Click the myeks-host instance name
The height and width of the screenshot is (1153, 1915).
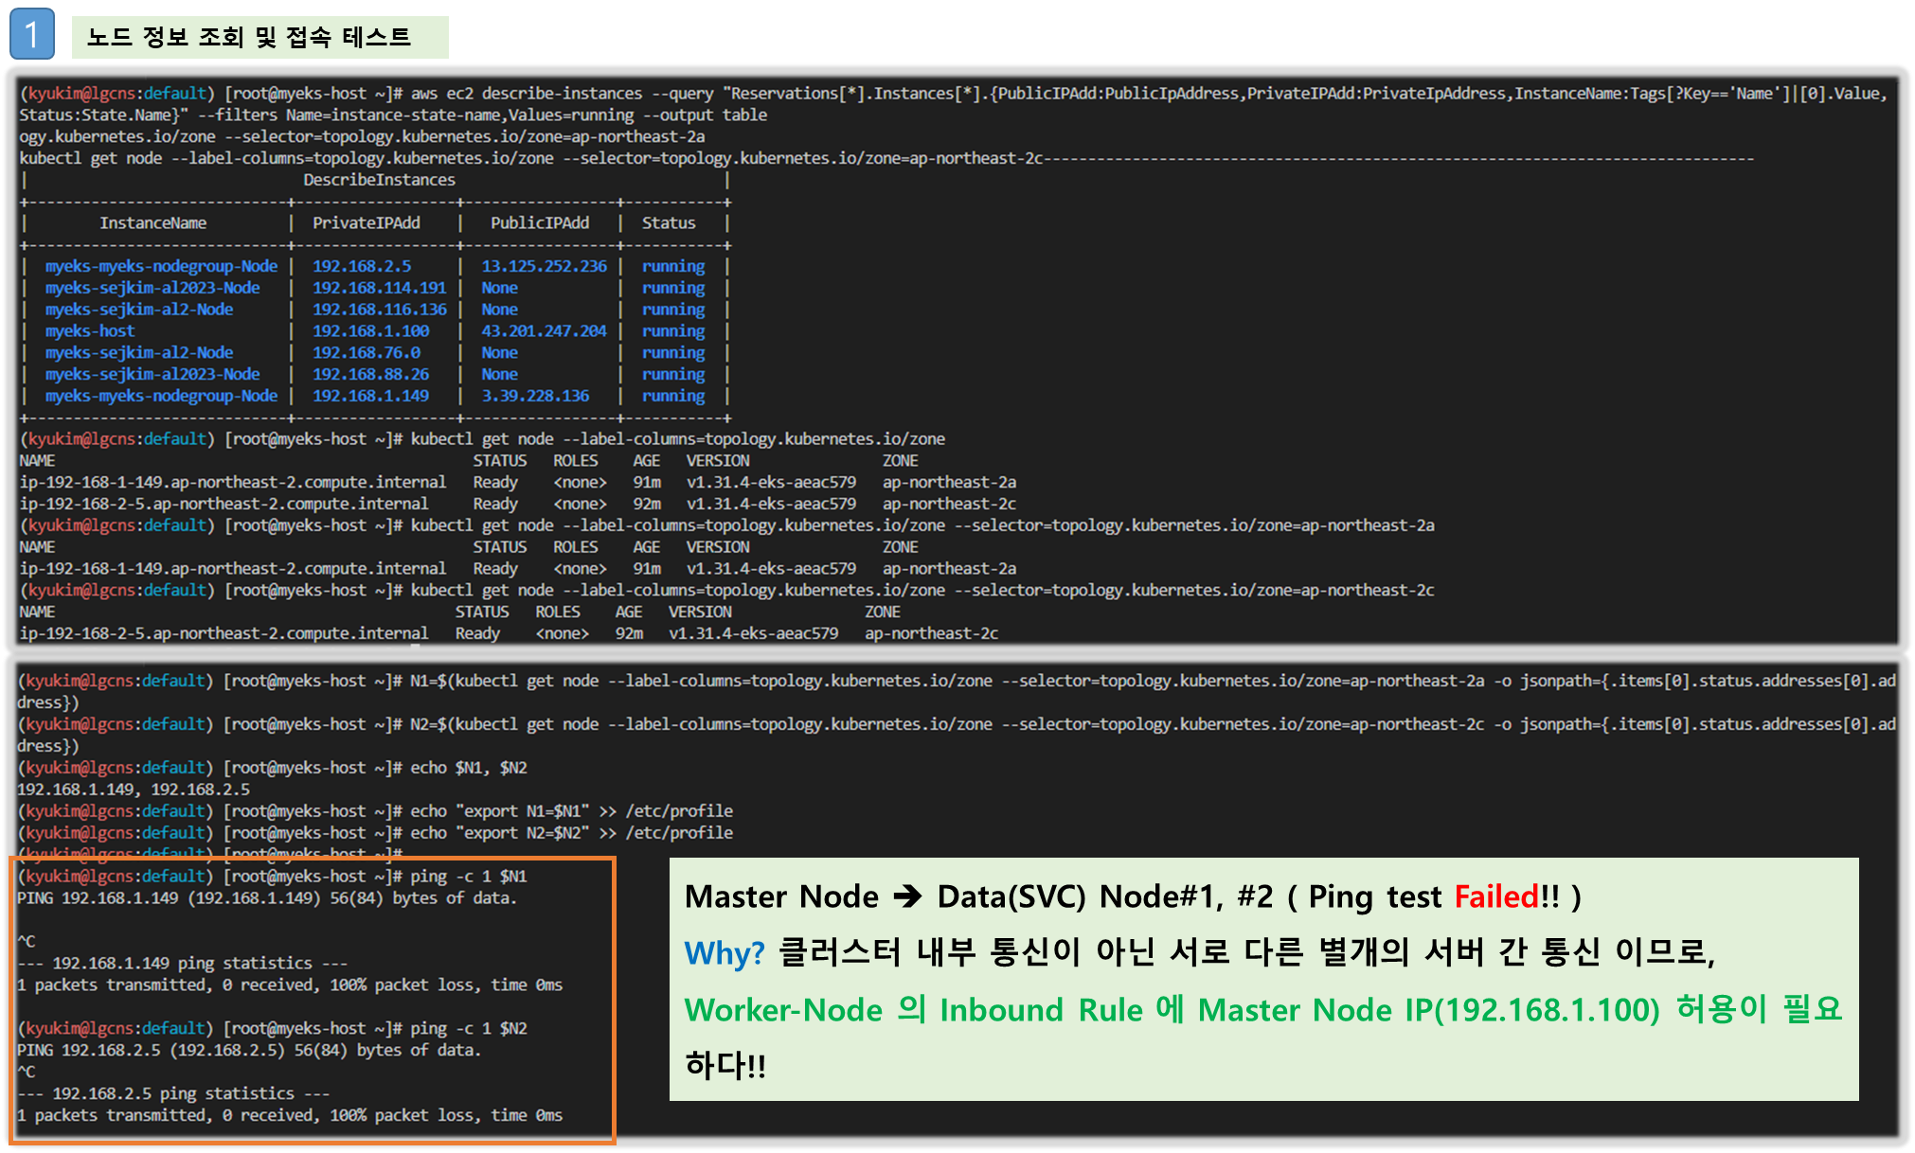tap(90, 331)
